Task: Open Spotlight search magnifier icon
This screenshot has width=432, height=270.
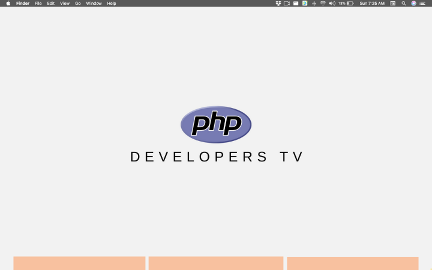Action: [x=404, y=4]
